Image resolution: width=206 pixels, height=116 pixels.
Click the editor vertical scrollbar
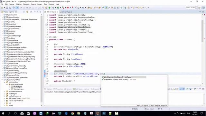click(202, 31)
